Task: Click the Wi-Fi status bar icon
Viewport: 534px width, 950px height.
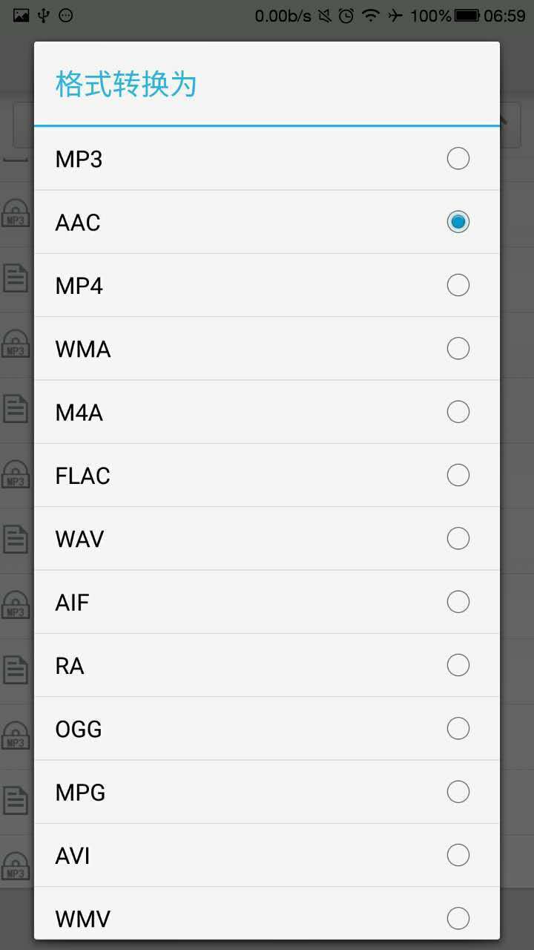Action: point(370,16)
